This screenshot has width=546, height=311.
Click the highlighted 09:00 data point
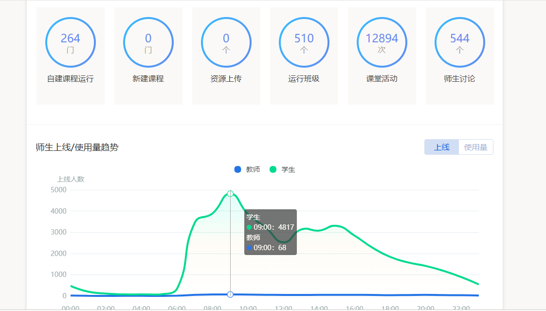[229, 193]
